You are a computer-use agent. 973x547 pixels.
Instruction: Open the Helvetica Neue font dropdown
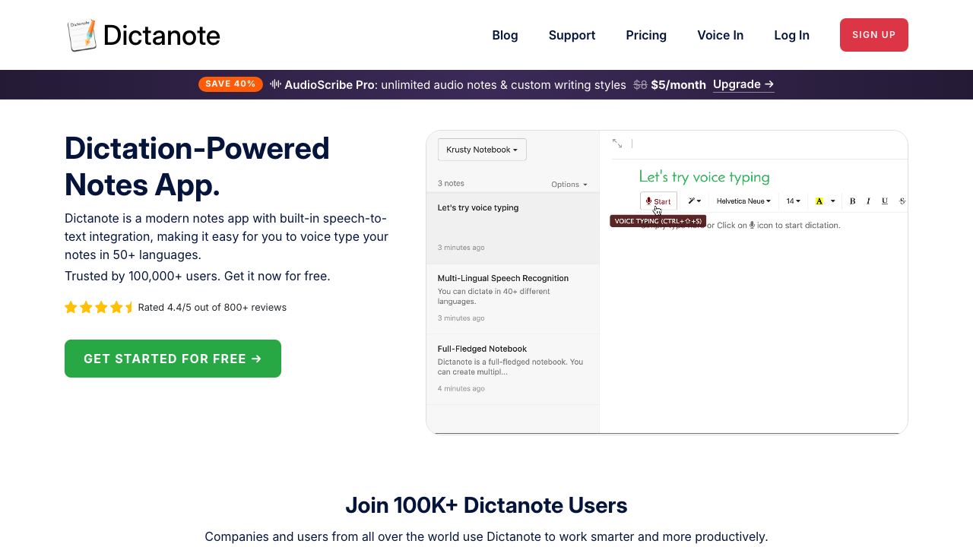[743, 201]
